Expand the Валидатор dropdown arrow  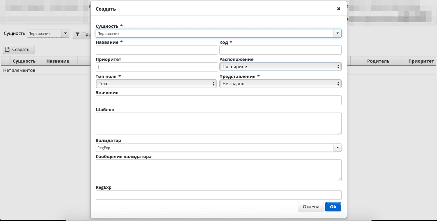pyautogui.click(x=338, y=147)
